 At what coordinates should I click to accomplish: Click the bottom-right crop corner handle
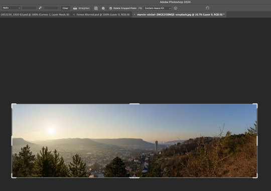pos(255,176)
